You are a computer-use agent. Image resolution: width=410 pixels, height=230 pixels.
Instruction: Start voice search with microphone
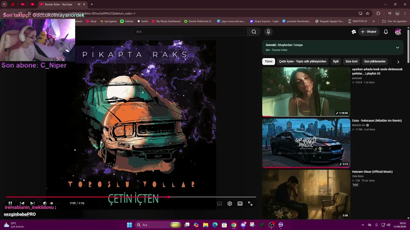coord(268,32)
